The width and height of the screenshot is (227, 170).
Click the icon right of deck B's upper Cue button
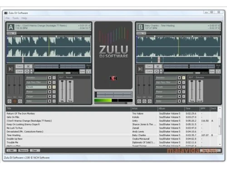click(x=158, y=67)
